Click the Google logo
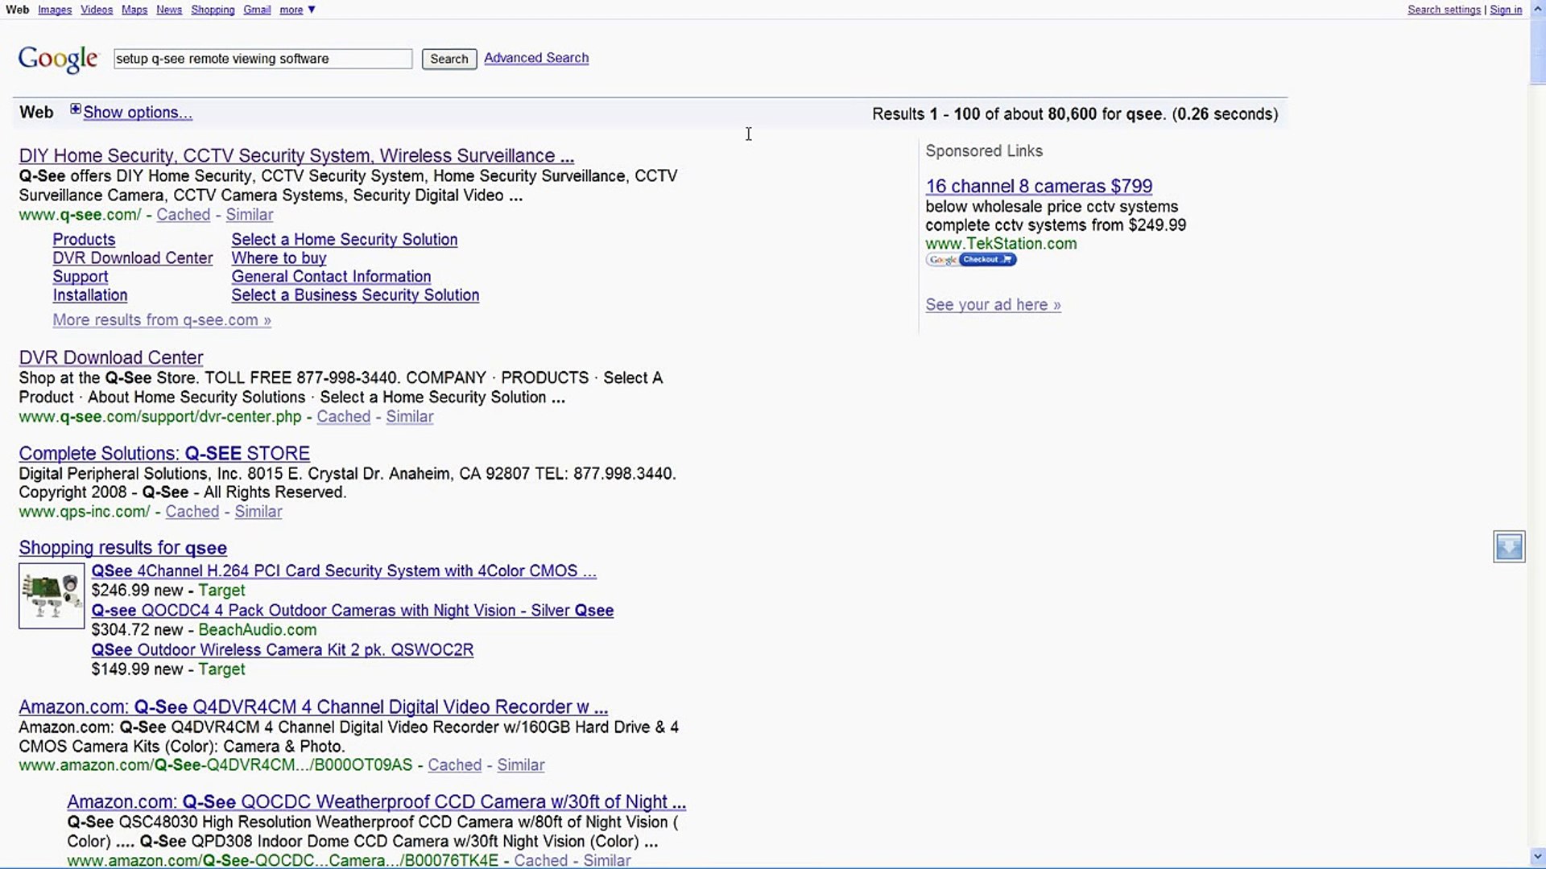The image size is (1546, 869). [58, 59]
